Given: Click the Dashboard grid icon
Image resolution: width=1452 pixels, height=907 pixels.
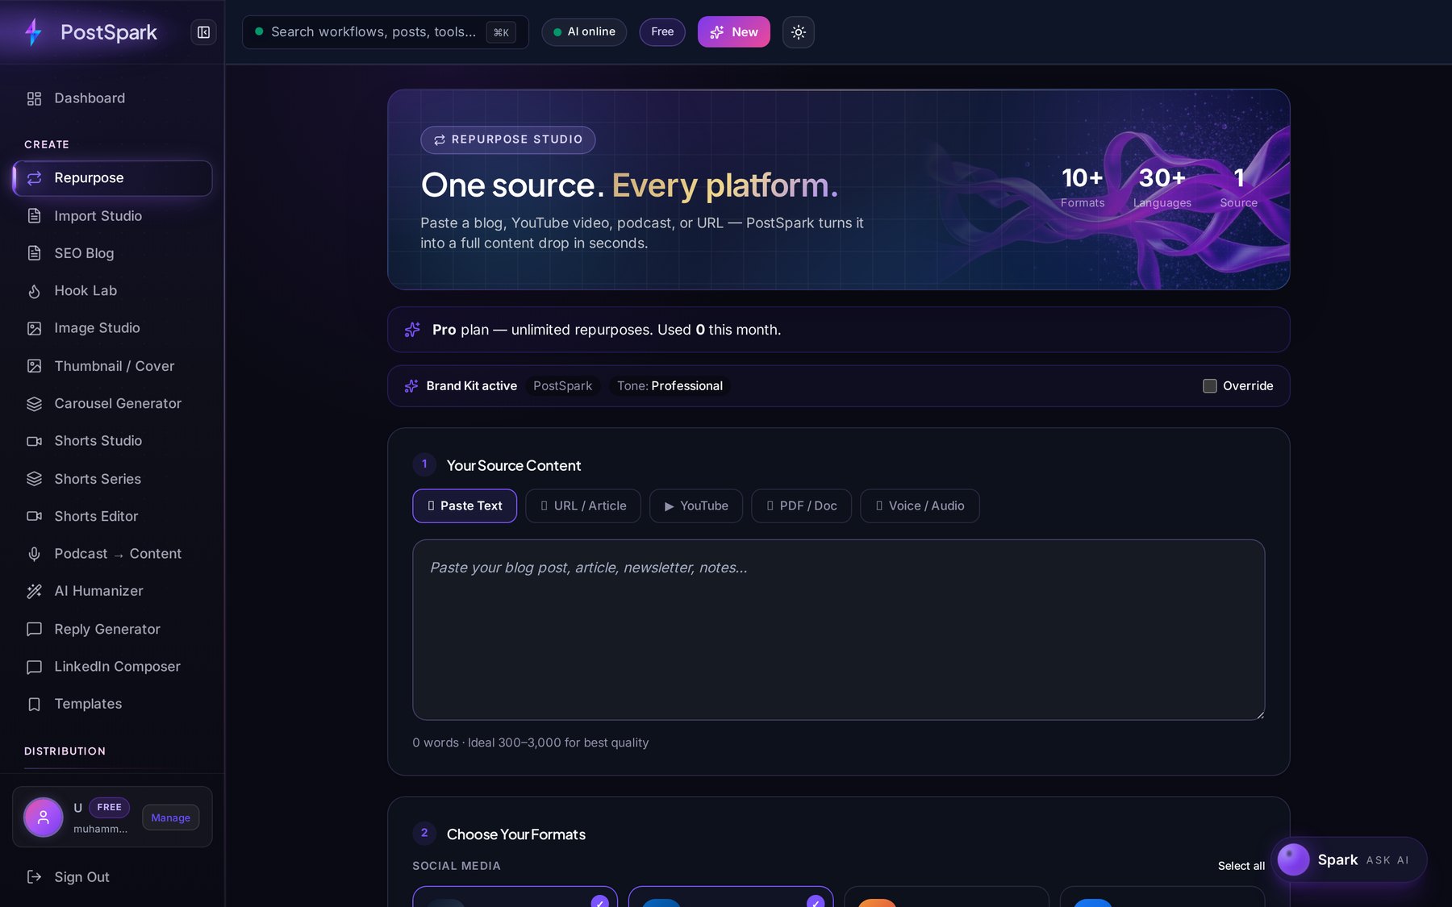Looking at the screenshot, I should [x=34, y=98].
